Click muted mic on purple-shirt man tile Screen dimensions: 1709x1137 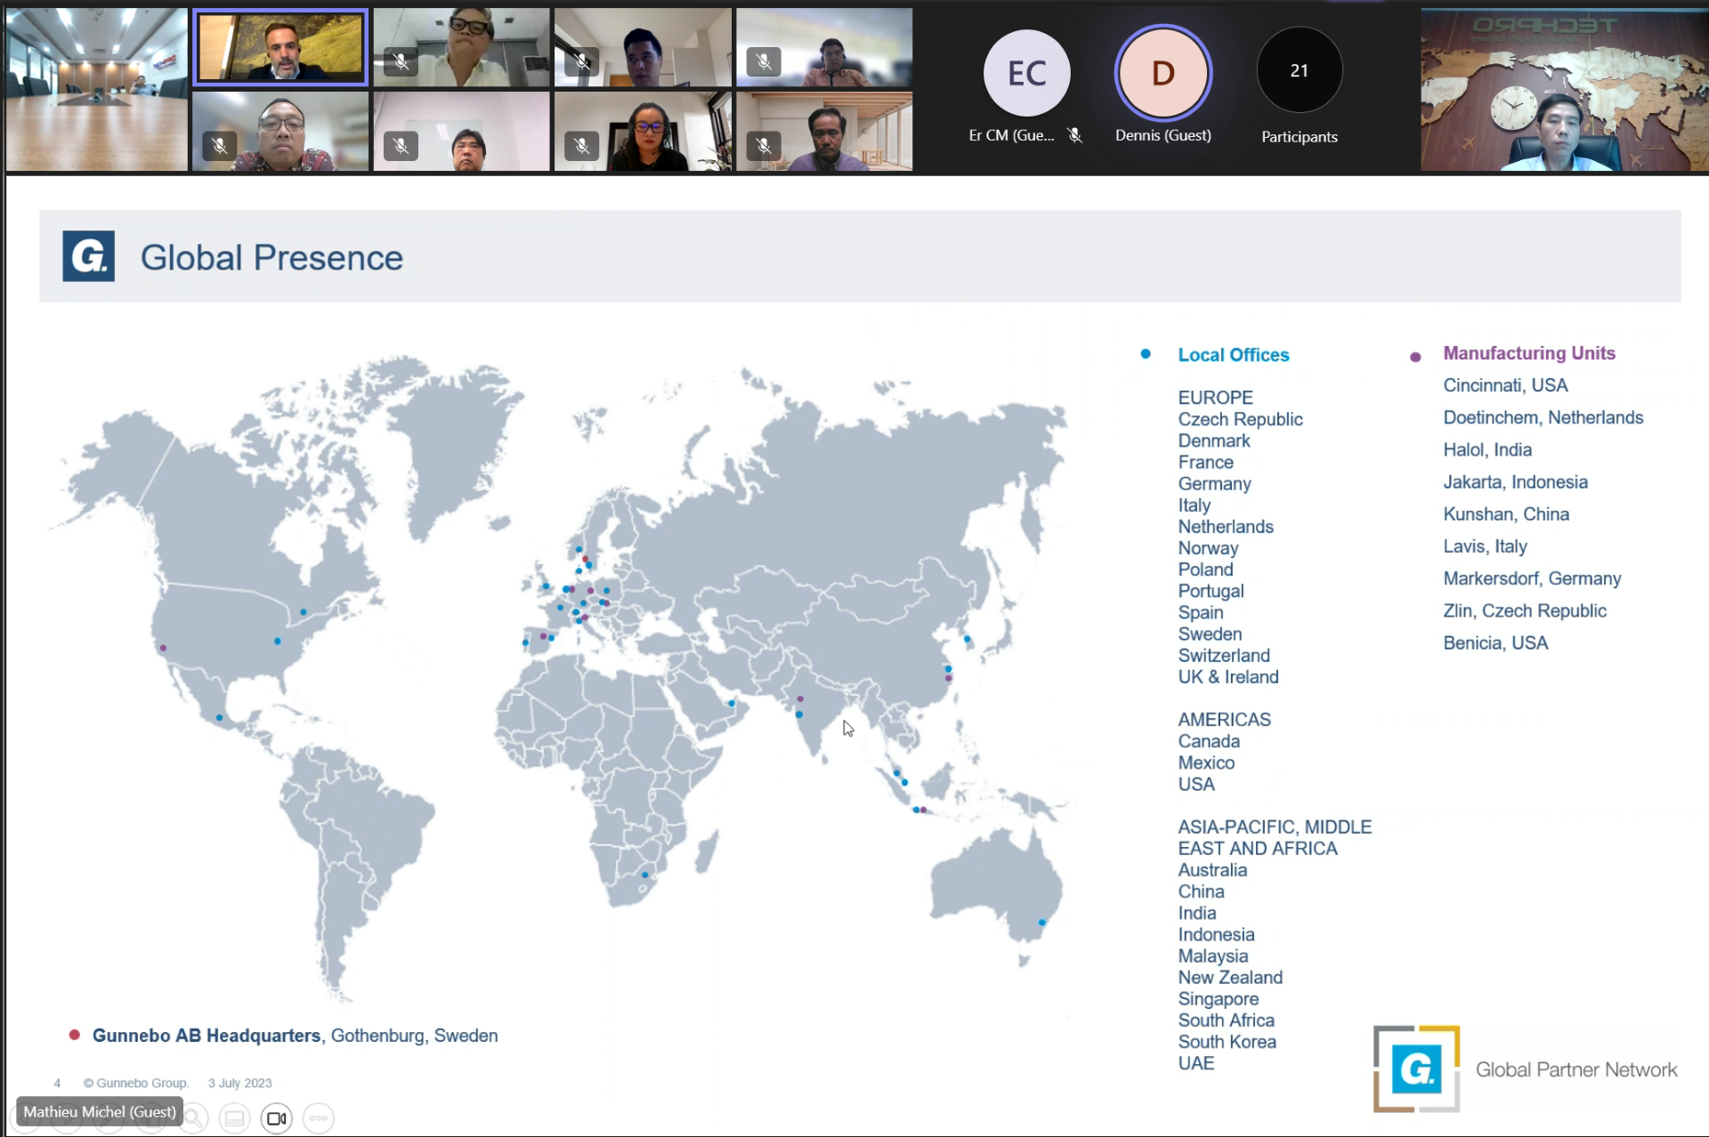pos(764,146)
